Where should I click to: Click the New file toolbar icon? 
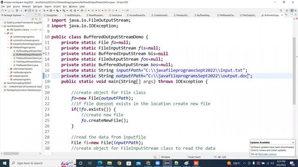tap(2, 11)
